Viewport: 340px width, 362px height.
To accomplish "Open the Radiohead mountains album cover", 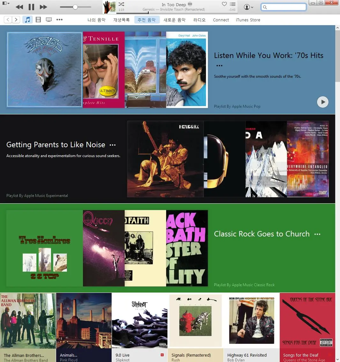I will point(266,159).
